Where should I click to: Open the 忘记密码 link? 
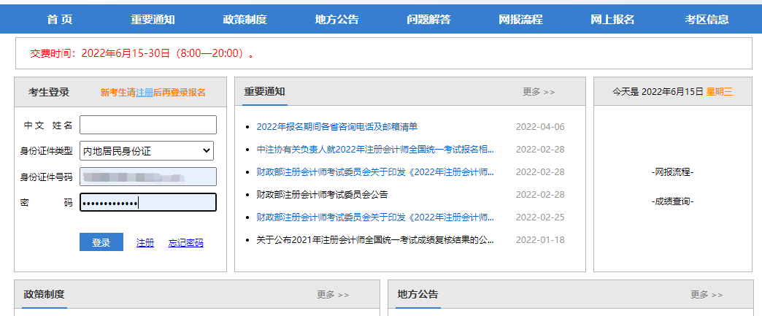(x=185, y=243)
